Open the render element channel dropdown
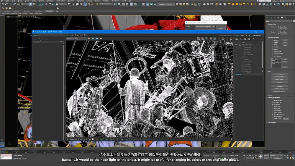 pos(76,38)
